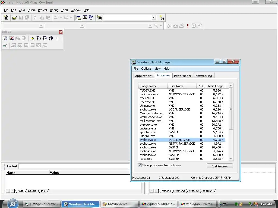The height and width of the screenshot is (208, 278).
Task: Click the WizardBar actions wand icon
Action: (x=156, y=26)
